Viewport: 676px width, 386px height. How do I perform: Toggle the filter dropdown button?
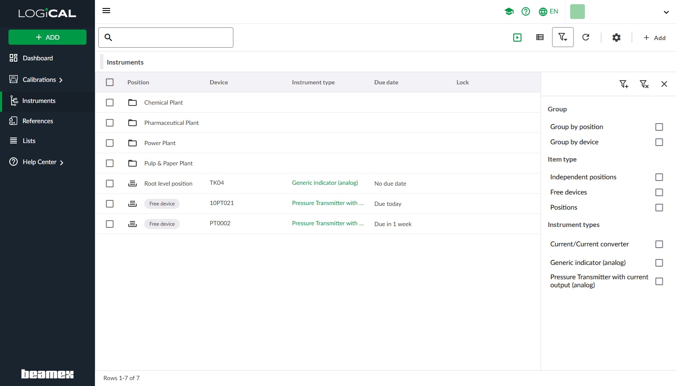click(562, 37)
